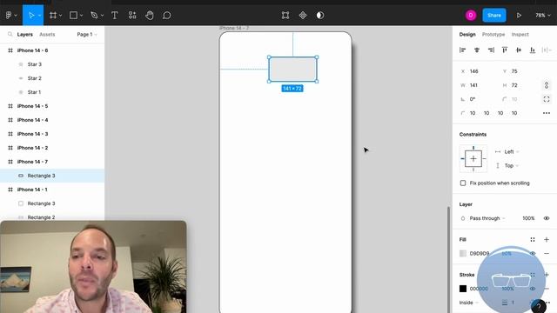Click the selected rectangle on canvas

(292, 70)
